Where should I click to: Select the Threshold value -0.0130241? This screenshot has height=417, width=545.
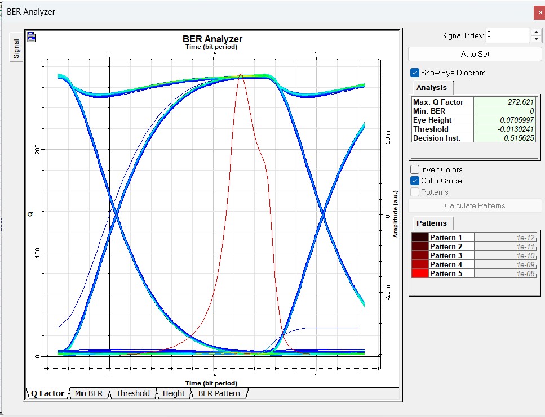504,129
